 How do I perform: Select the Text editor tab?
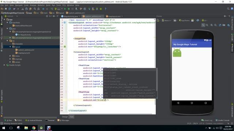tap(72, 117)
